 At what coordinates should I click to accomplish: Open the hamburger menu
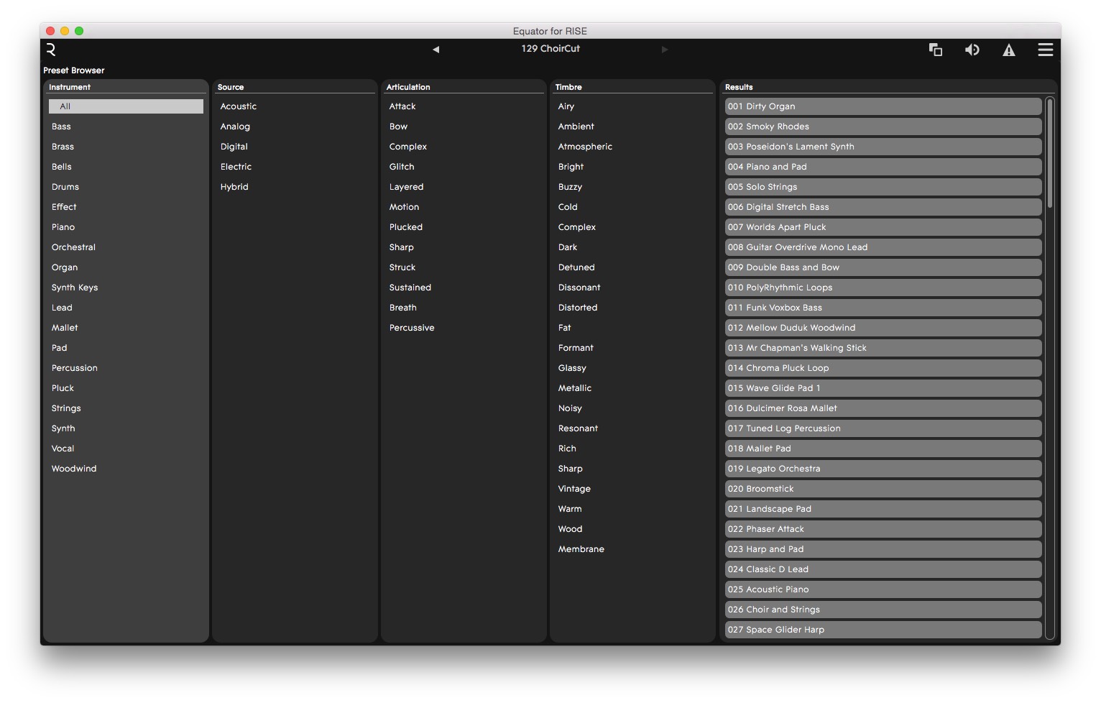pos(1045,50)
